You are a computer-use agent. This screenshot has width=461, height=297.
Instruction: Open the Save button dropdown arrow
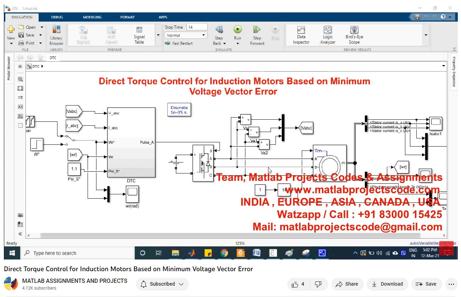point(40,35)
